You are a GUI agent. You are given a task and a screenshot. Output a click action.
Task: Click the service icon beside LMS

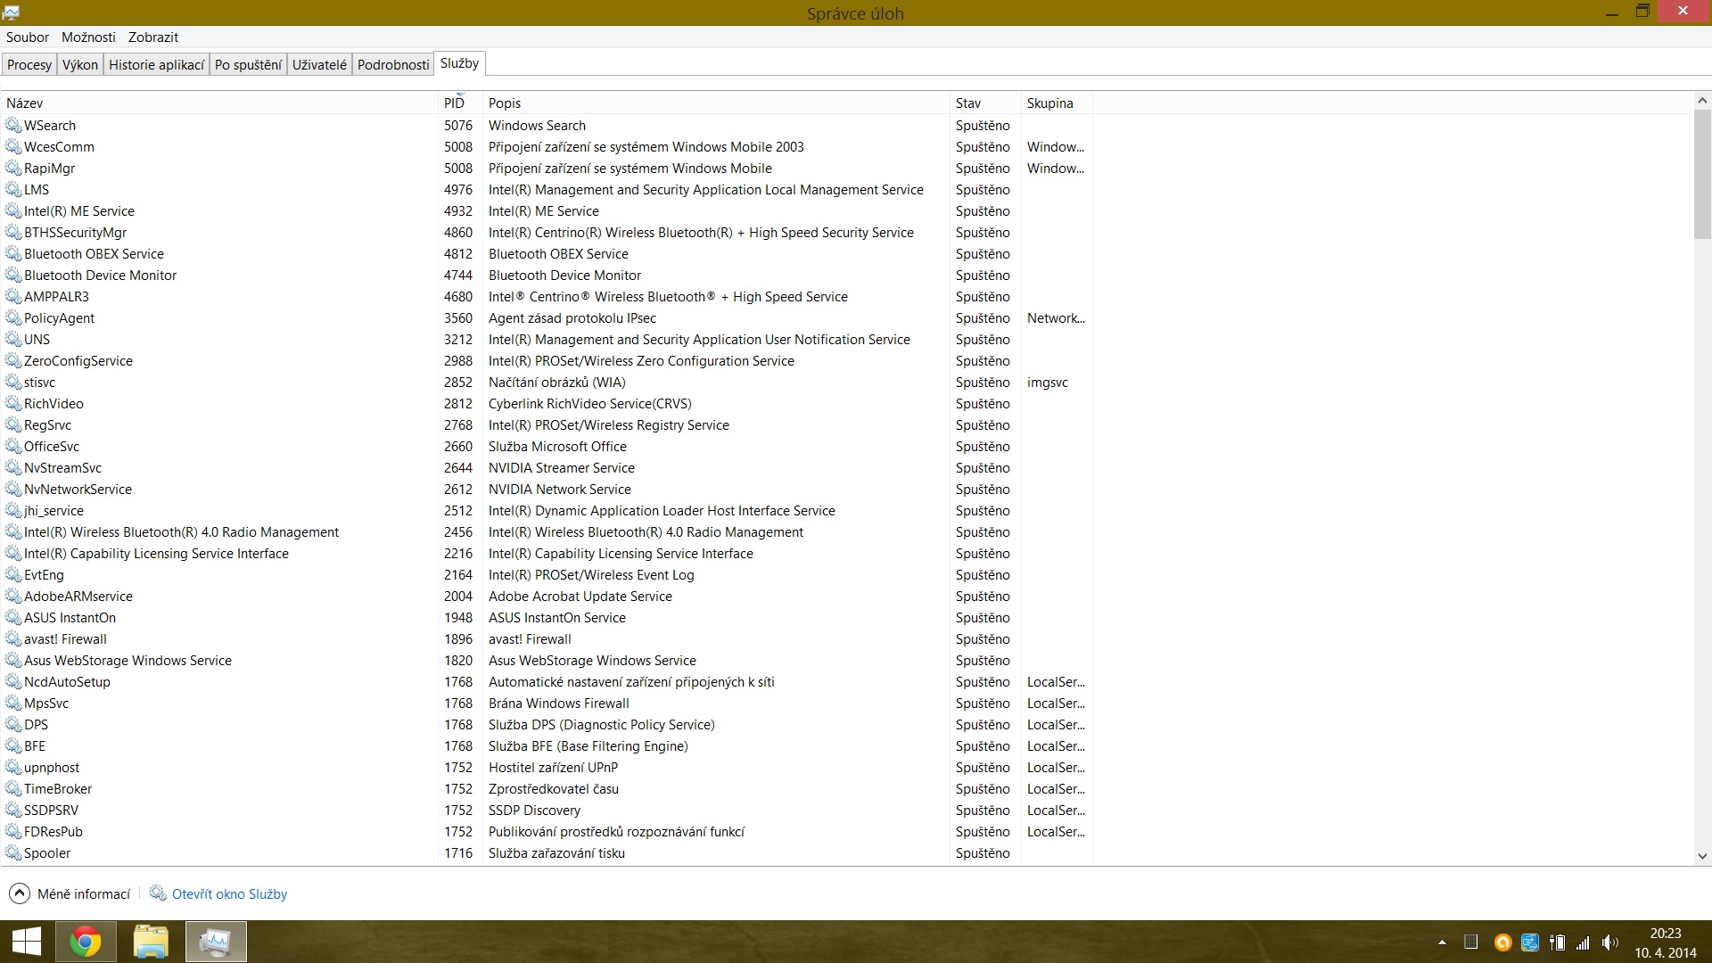click(13, 189)
